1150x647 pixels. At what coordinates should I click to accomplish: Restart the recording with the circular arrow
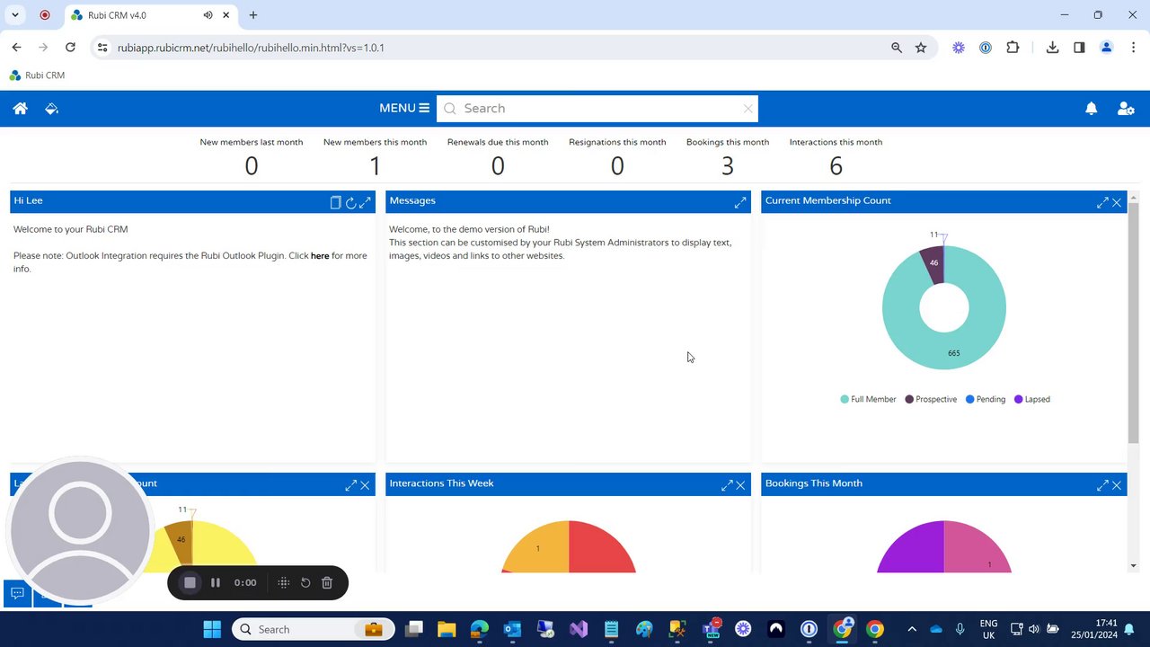(305, 582)
